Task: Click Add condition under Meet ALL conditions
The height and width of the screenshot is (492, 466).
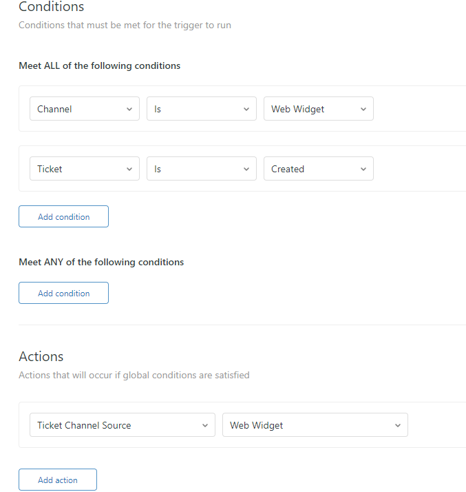Action: [x=63, y=216]
